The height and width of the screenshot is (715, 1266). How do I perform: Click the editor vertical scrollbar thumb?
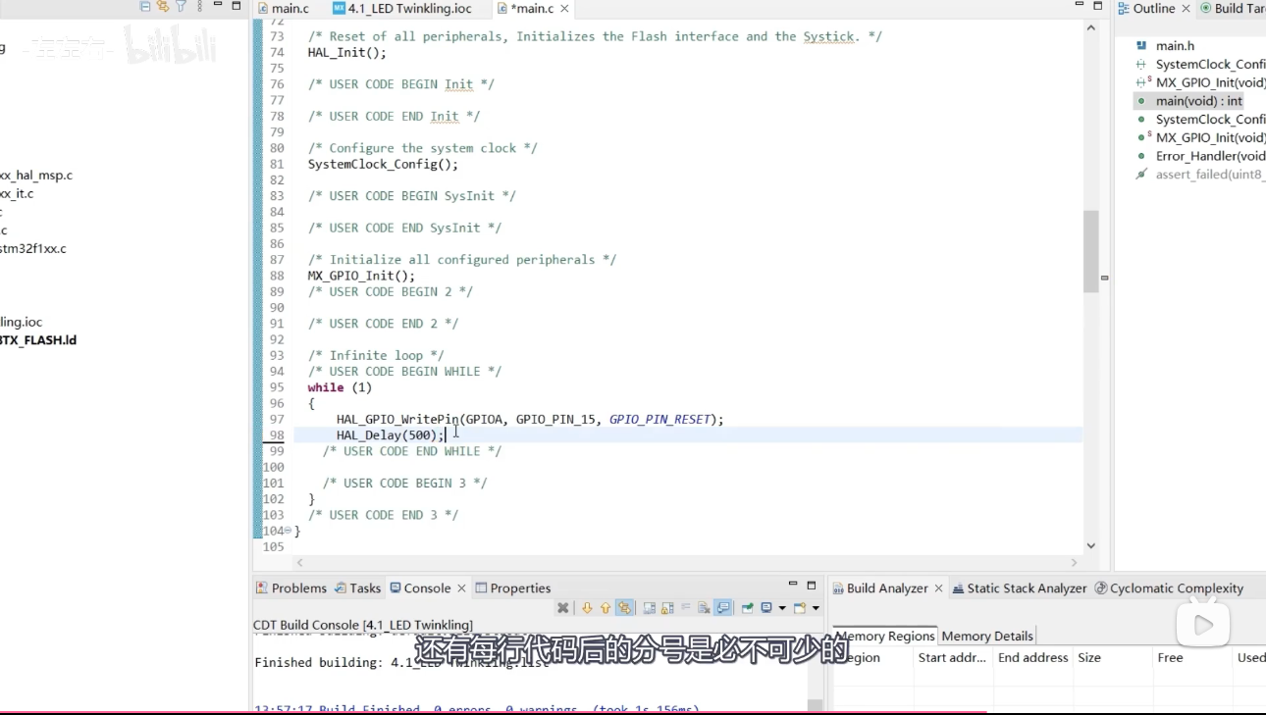1090,250
